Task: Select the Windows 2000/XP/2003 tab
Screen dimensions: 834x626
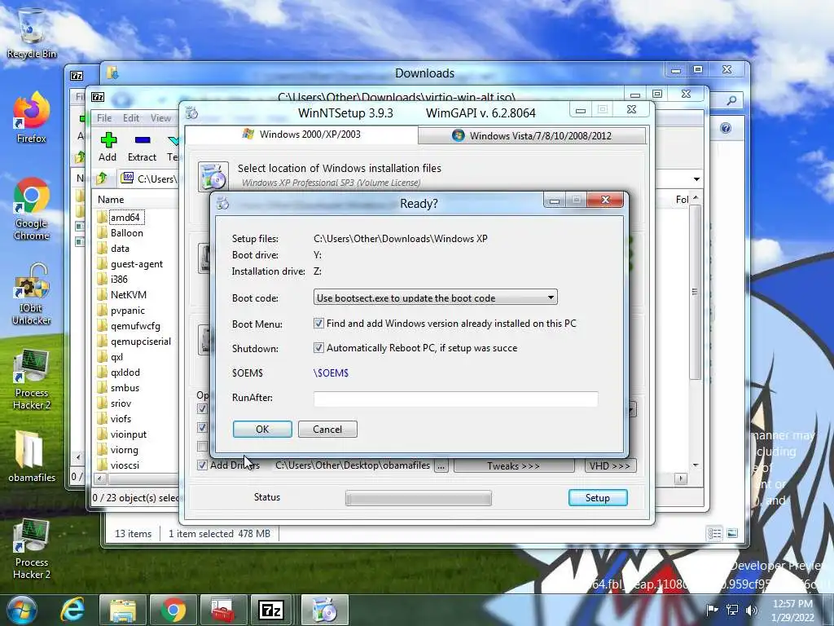Action: (301, 134)
